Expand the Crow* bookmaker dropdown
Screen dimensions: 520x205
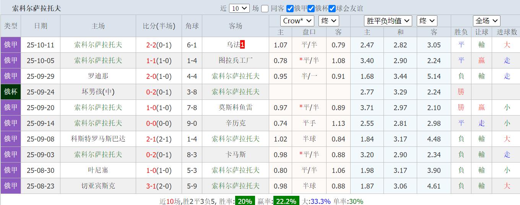point(297,21)
